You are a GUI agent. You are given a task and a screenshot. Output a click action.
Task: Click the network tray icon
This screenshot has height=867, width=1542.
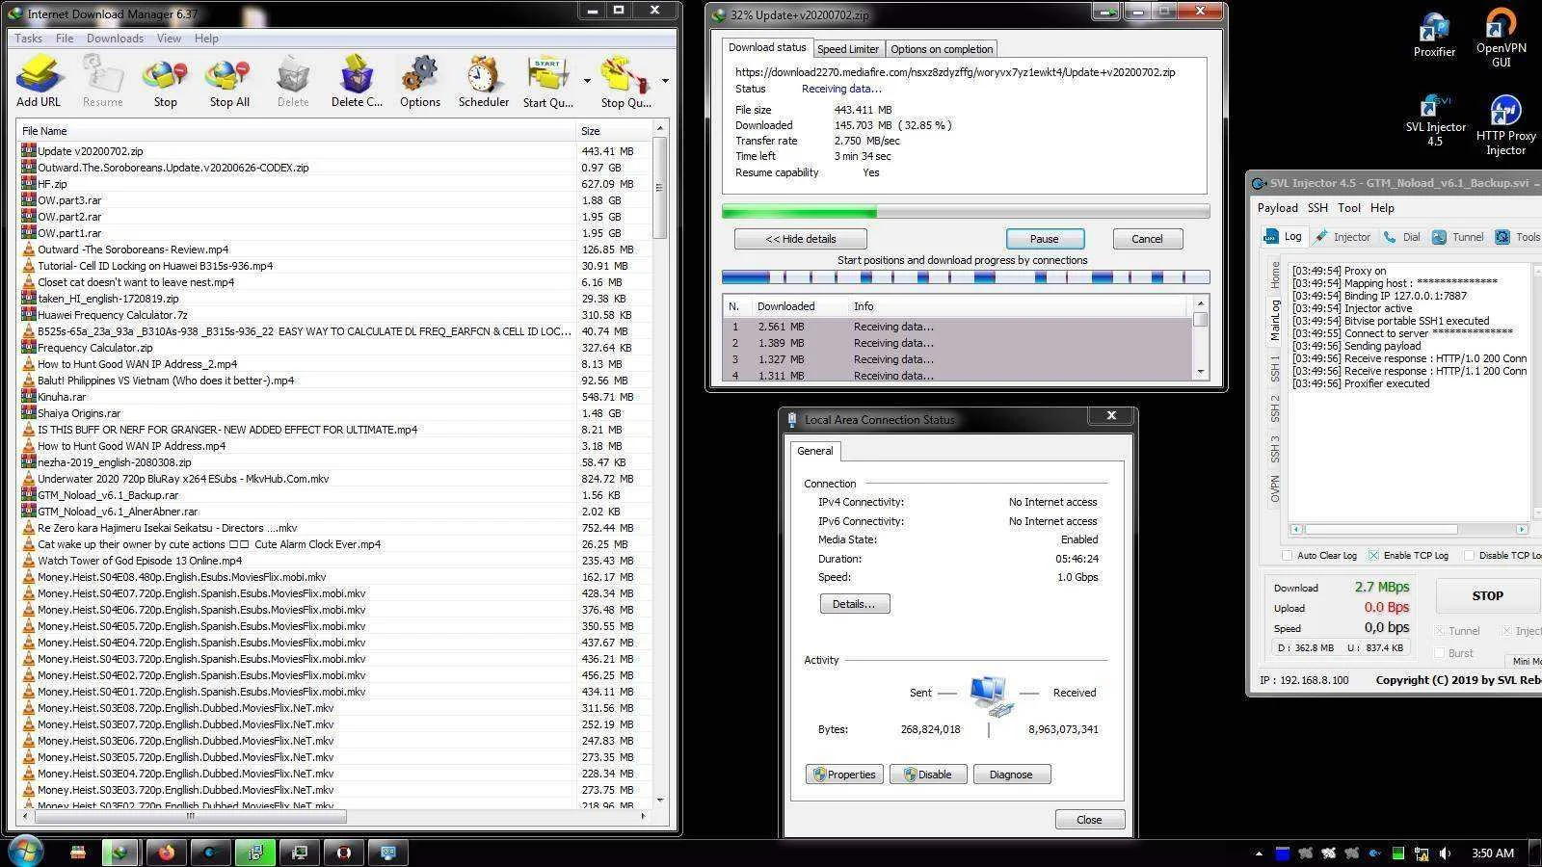[1422, 854]
